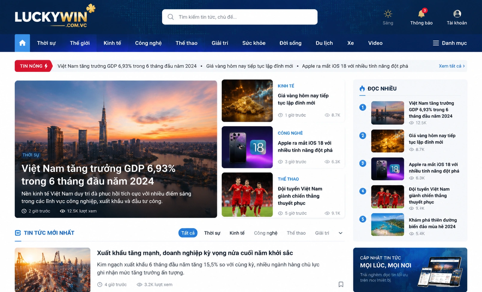Image resolution: width=482 pixels, height=292 pixels.
Task: Open the Tài khoản account icon
Action: (x=457, y=14)
